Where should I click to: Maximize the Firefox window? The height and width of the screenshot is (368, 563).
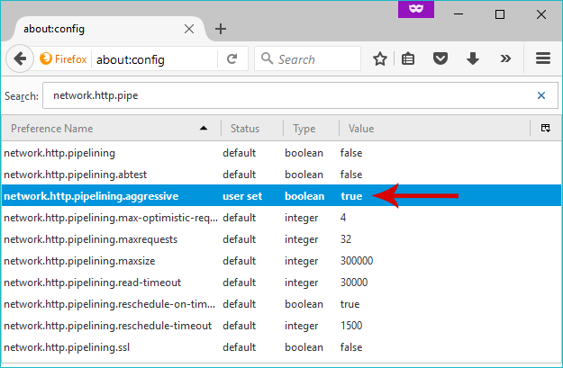tap(499, 14)
